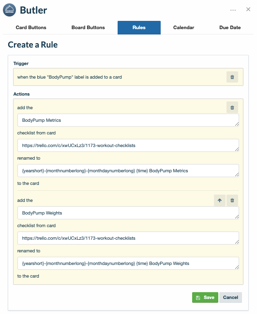Edit the BodyPump Weights checklist name field
Screen dimensions: 257x314
(x=128, y=213)
